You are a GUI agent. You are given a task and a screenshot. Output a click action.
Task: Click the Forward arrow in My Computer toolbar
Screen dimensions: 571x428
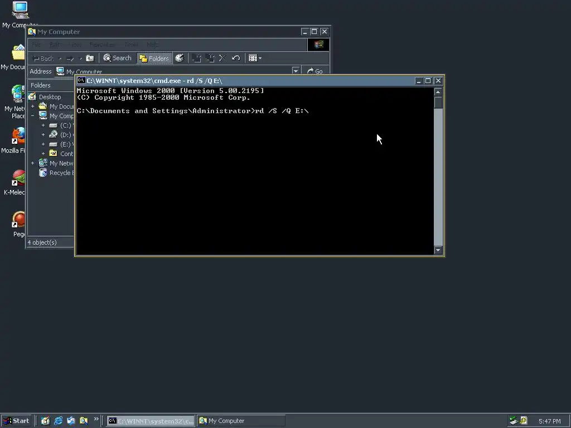(x=70, y=58)
